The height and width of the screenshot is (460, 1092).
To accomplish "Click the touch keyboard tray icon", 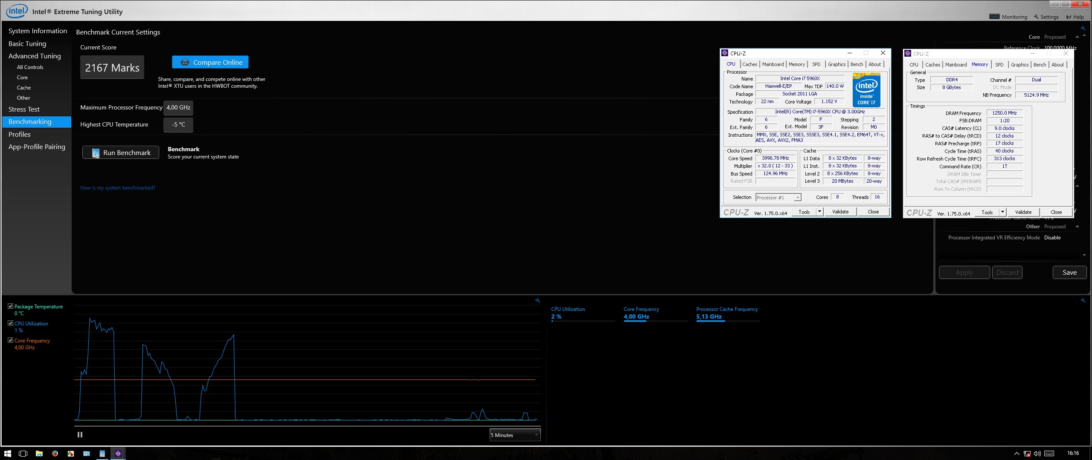I will (x=1049, y=454).
